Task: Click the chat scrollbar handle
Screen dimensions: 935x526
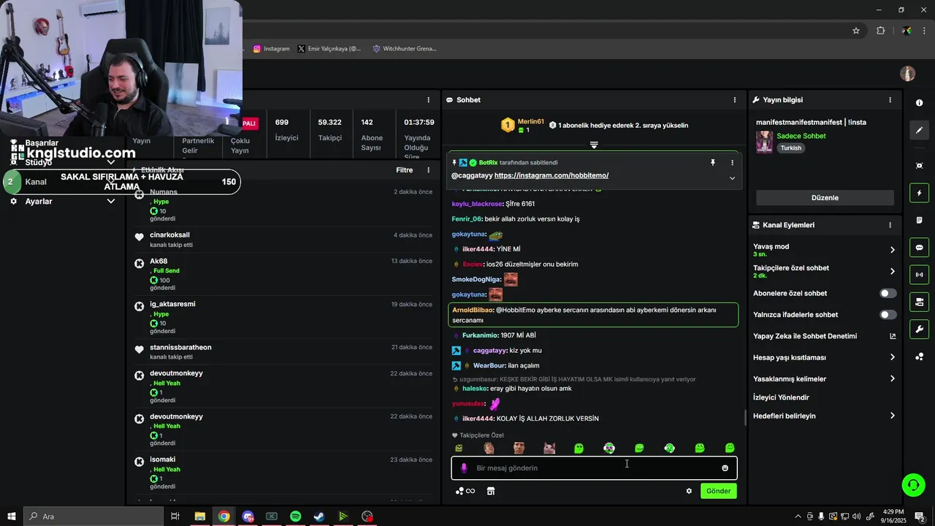Action: [x=745, y=418]
